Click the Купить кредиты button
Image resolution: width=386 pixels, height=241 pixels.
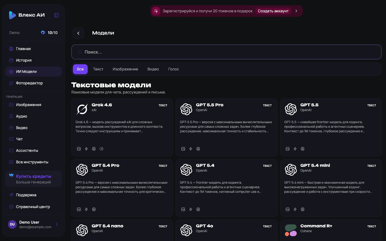click(x=34, y=179)
